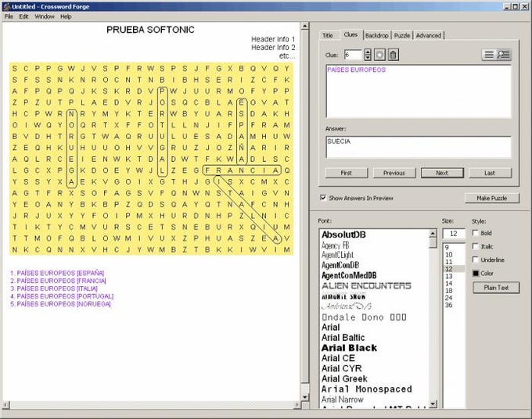Click clue 5 NORUEGA in preview
Viewport: 532px width, 419px height.
(60, 304)
